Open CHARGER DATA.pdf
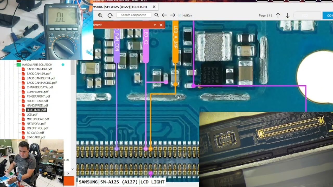 (40, 87)
